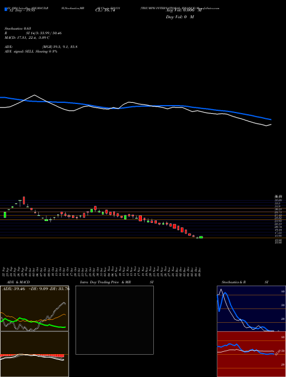Click the 'SI 14/5: 35.99 / 59.46' reading
This screenshot has width=286, height=377.
tap(44, 33)
